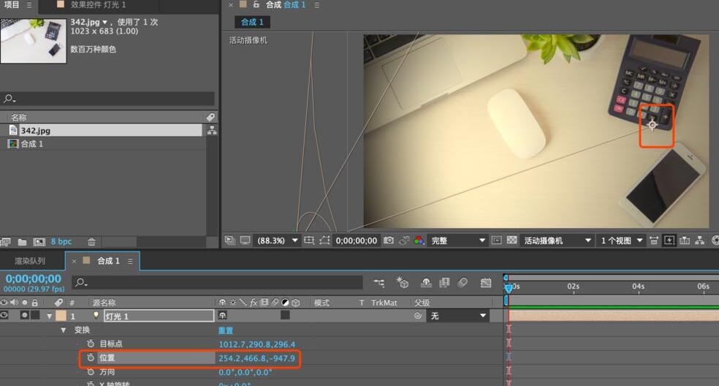Create a new composition from project toolbar
719x386 pixels.
tap(39, 241)
